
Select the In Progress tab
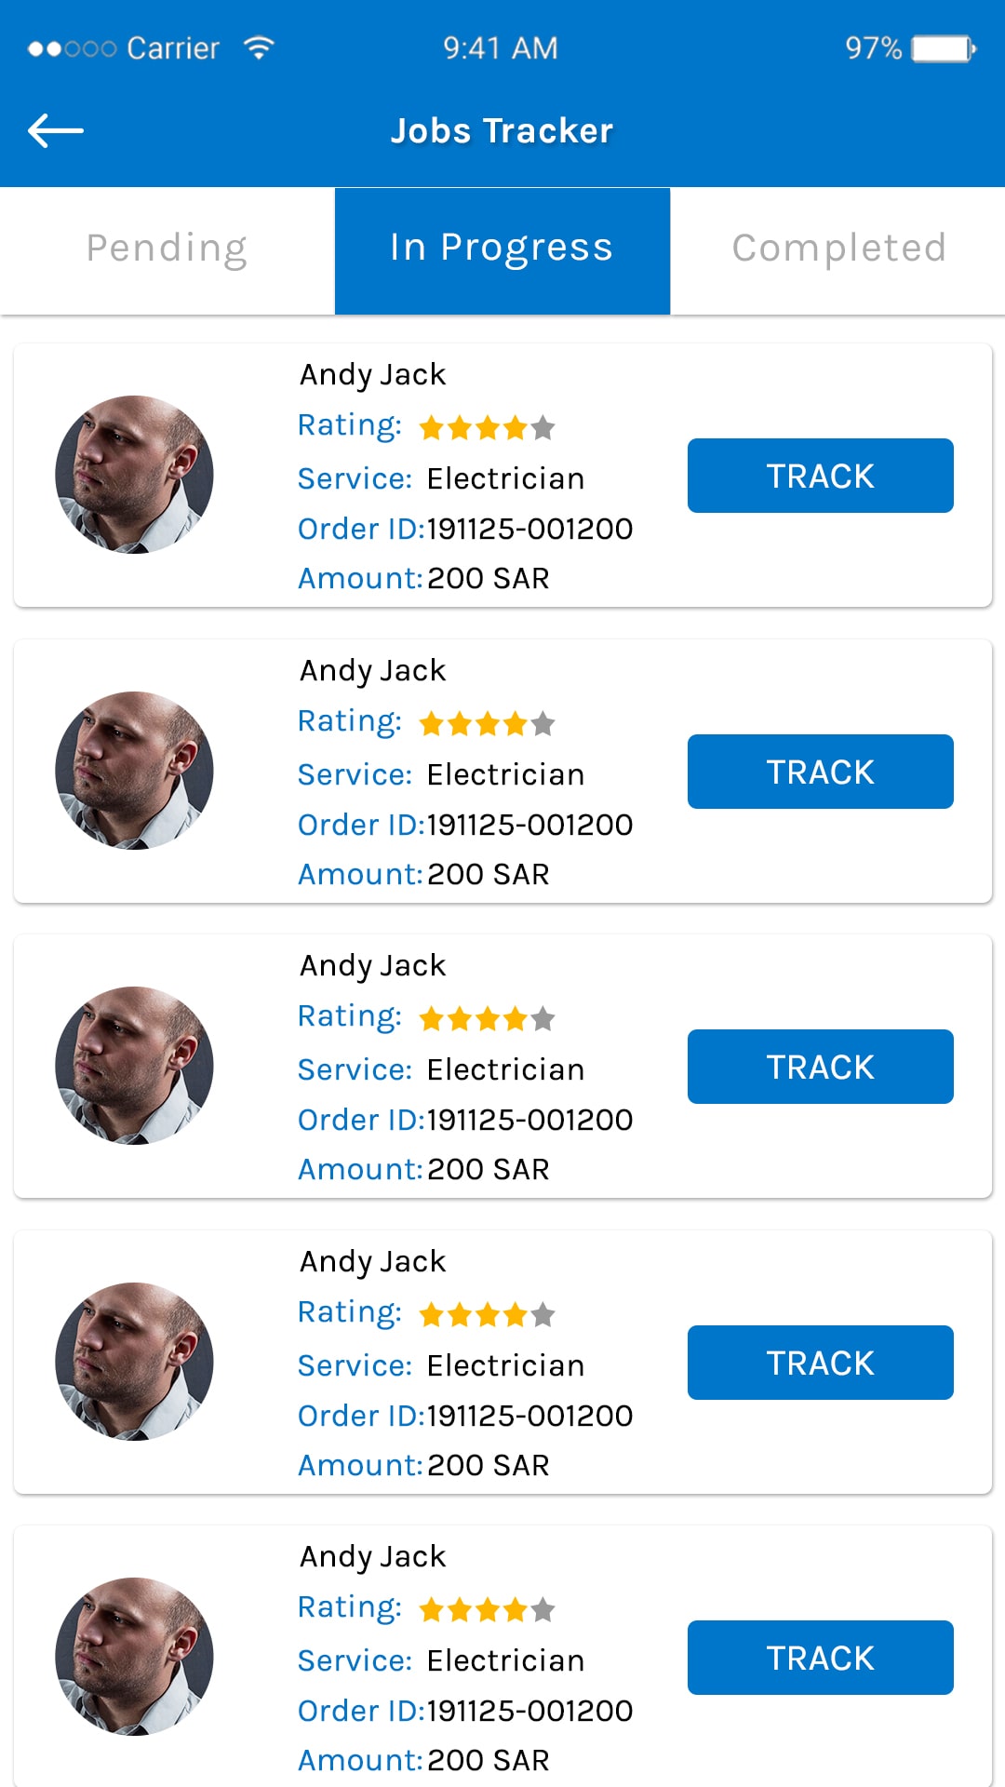[502, 249]
